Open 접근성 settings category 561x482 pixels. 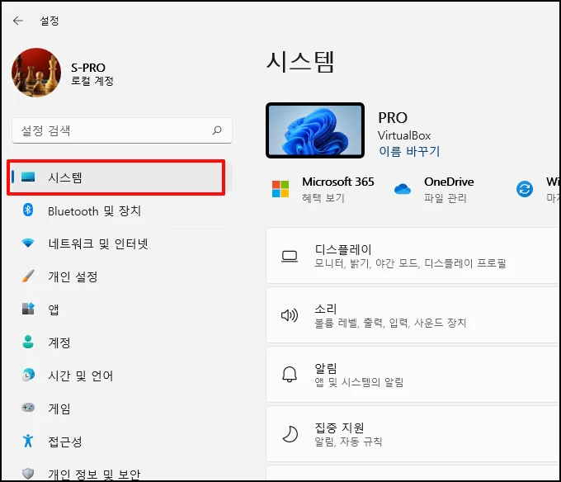120,442
